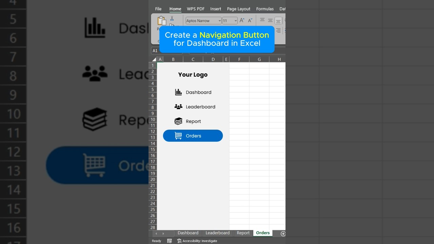Decrease font size with the smaller A
Image resolution: width=434 pixels, height=244 pixels.
coord(250,21)
